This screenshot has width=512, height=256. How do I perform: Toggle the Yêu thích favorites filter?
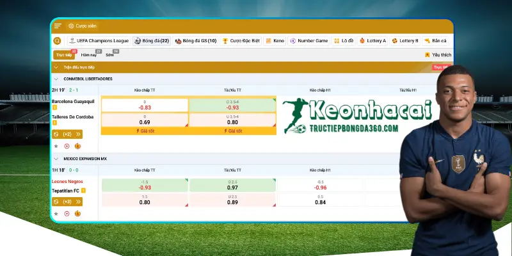click(438, 55)
